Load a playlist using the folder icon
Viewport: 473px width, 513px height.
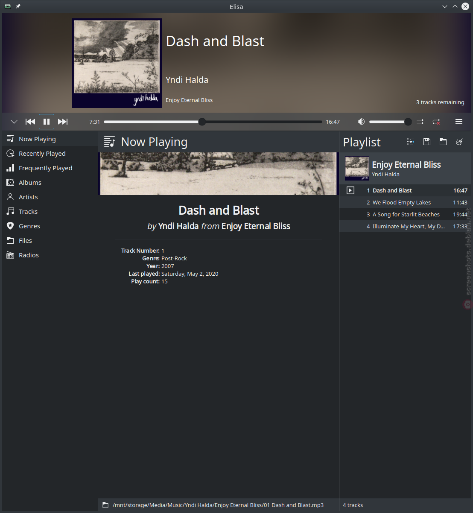pyautogui.click(x=443, y=142)
